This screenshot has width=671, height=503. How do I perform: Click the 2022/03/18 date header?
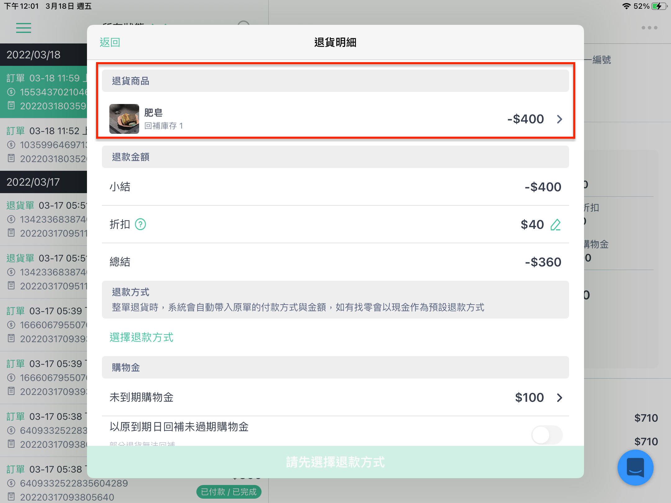43,55
